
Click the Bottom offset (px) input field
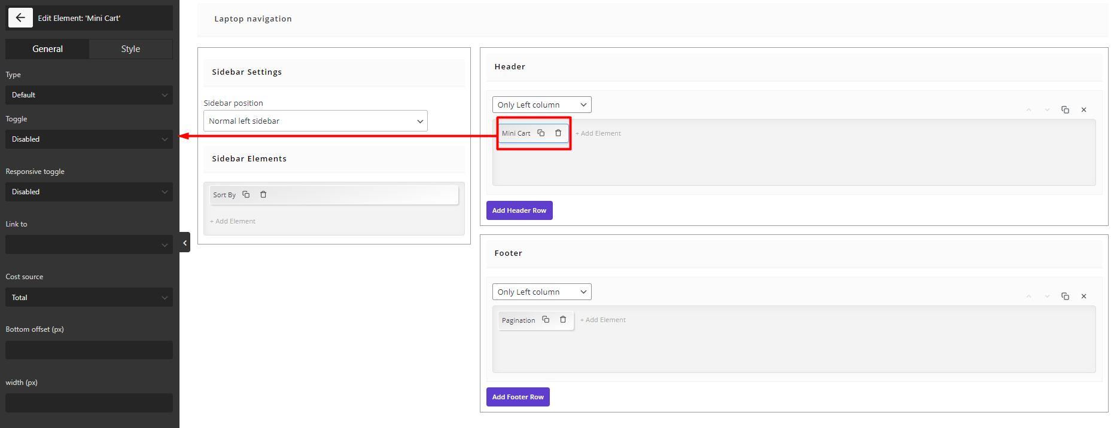click(89, 350)
